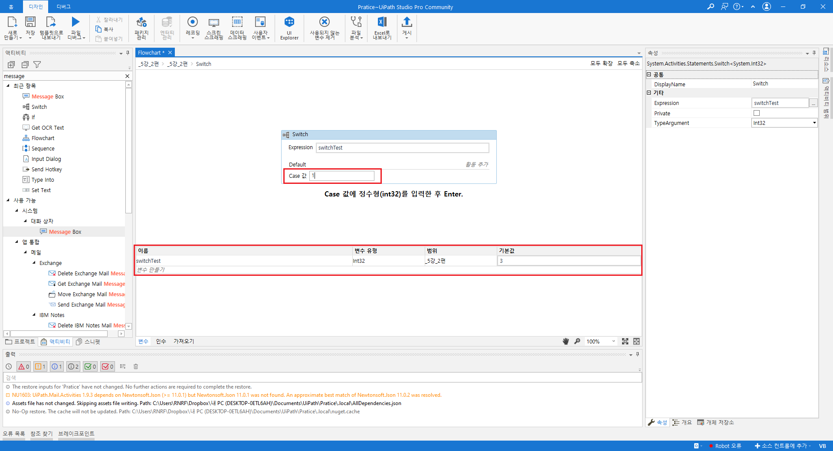Switch to the 디자인 ribbon tab
This screenshot has width=833, height=451.
(36, 7)
